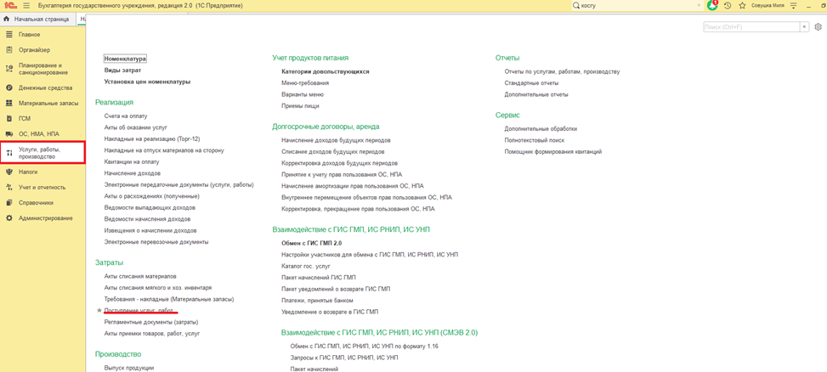The width and height of the screenshot is (827, 372).
Task: Open Варианты меню
Action: (303, 94)
